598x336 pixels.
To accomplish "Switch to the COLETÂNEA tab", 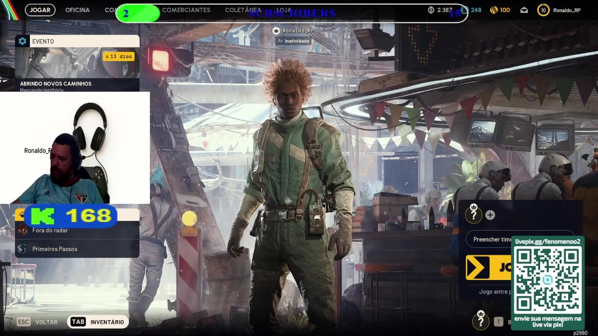I will 243,10.
